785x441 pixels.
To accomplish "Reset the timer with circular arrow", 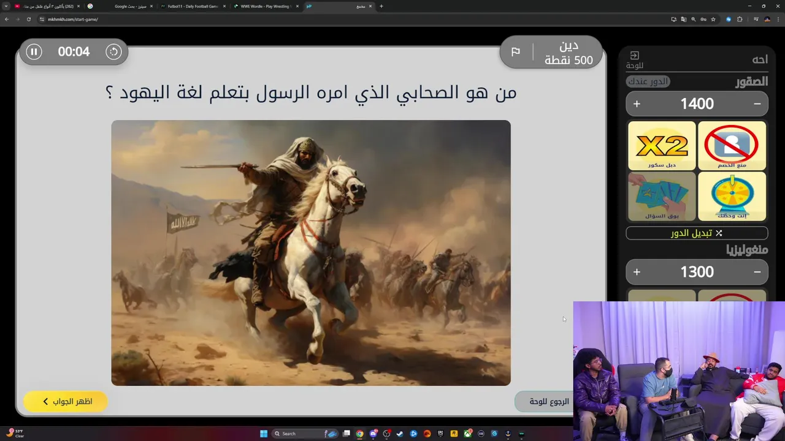I will pos(113,52).
